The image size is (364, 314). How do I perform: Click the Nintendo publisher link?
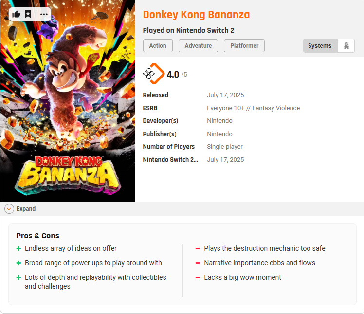(219, 134)
